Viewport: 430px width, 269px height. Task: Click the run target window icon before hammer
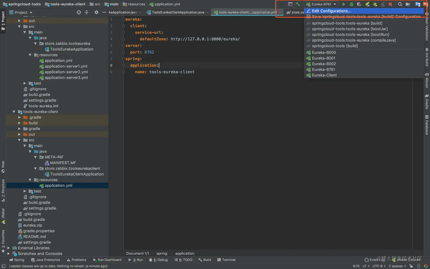290,4
